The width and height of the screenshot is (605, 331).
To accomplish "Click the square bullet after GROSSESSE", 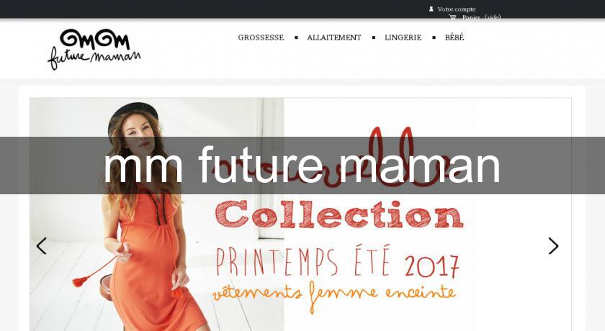I will [296, 37].
